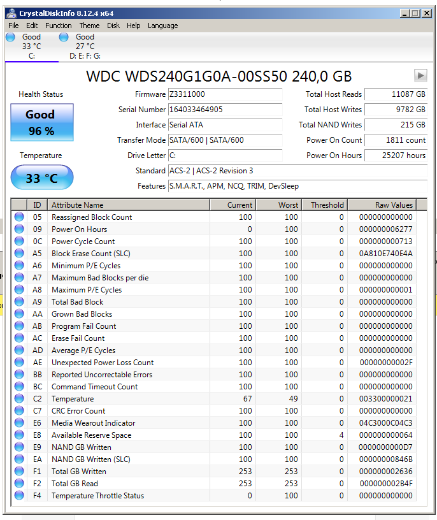Click status orb of Command Timeout Count

(x=19, y=386)
